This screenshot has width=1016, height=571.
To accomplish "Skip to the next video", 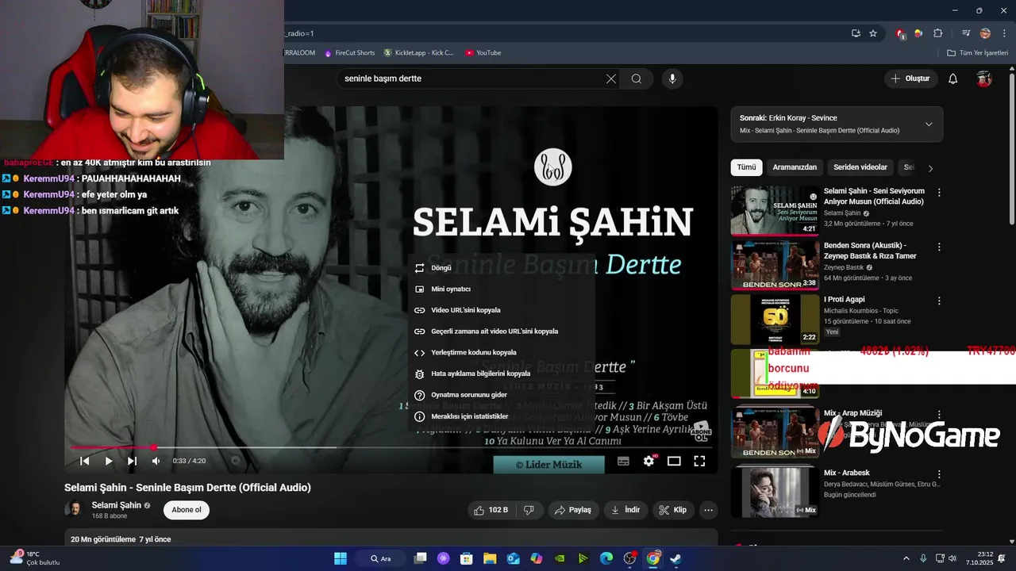I will (132, 461).
